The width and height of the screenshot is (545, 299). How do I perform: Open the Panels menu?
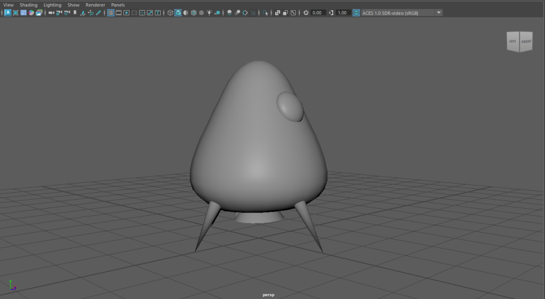118,5
